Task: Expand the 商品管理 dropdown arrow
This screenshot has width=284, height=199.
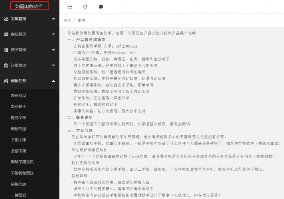Action: click(x=54, y=34)
